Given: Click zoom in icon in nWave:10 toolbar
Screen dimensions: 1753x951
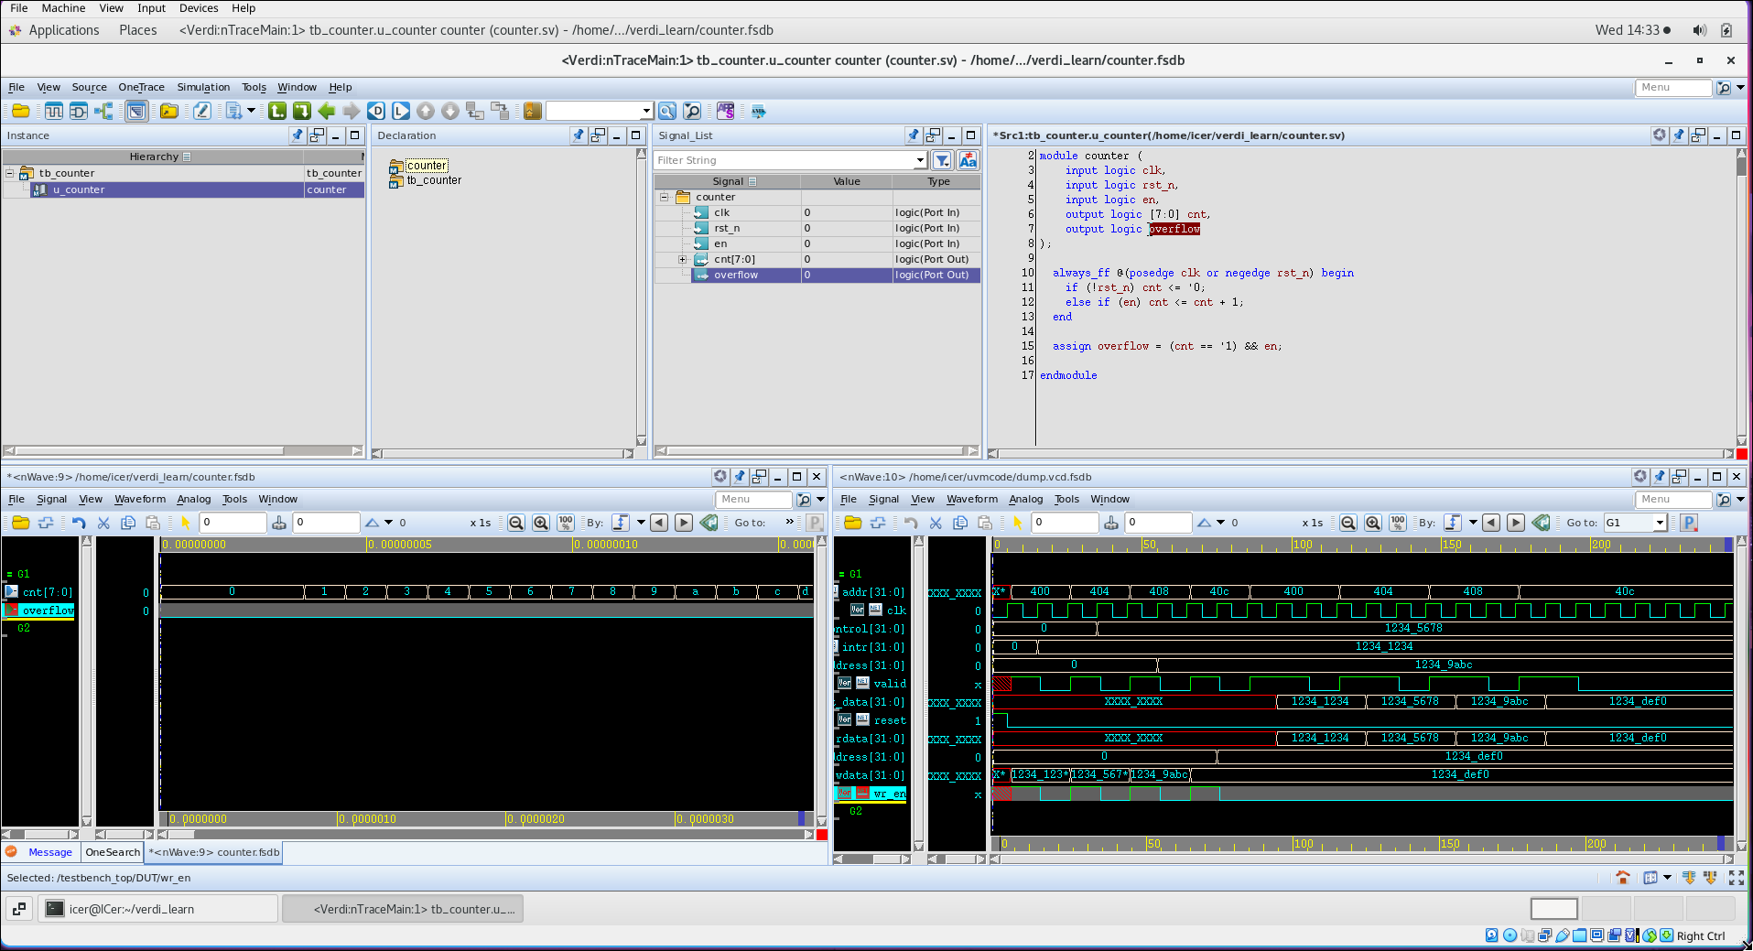Looking at the screenshot, I should coord(1373,523).
